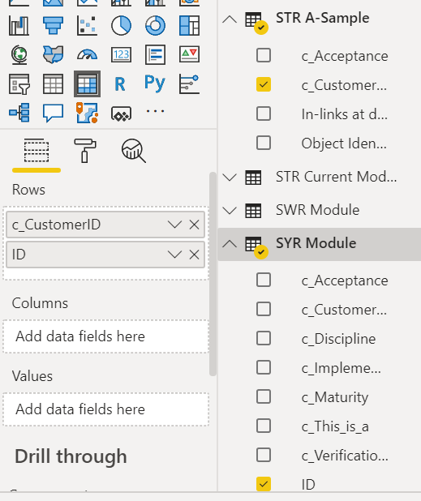Select the Gauge visual
Viewport: 421px width, 501px height.
pos(87,54)
